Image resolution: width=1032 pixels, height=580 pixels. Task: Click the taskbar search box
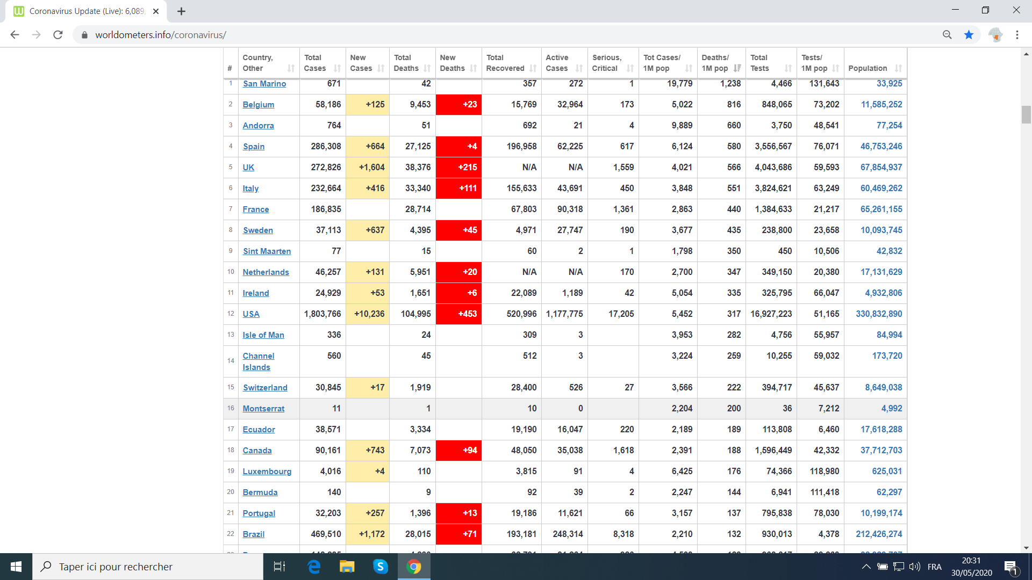[x=148, y=567]
